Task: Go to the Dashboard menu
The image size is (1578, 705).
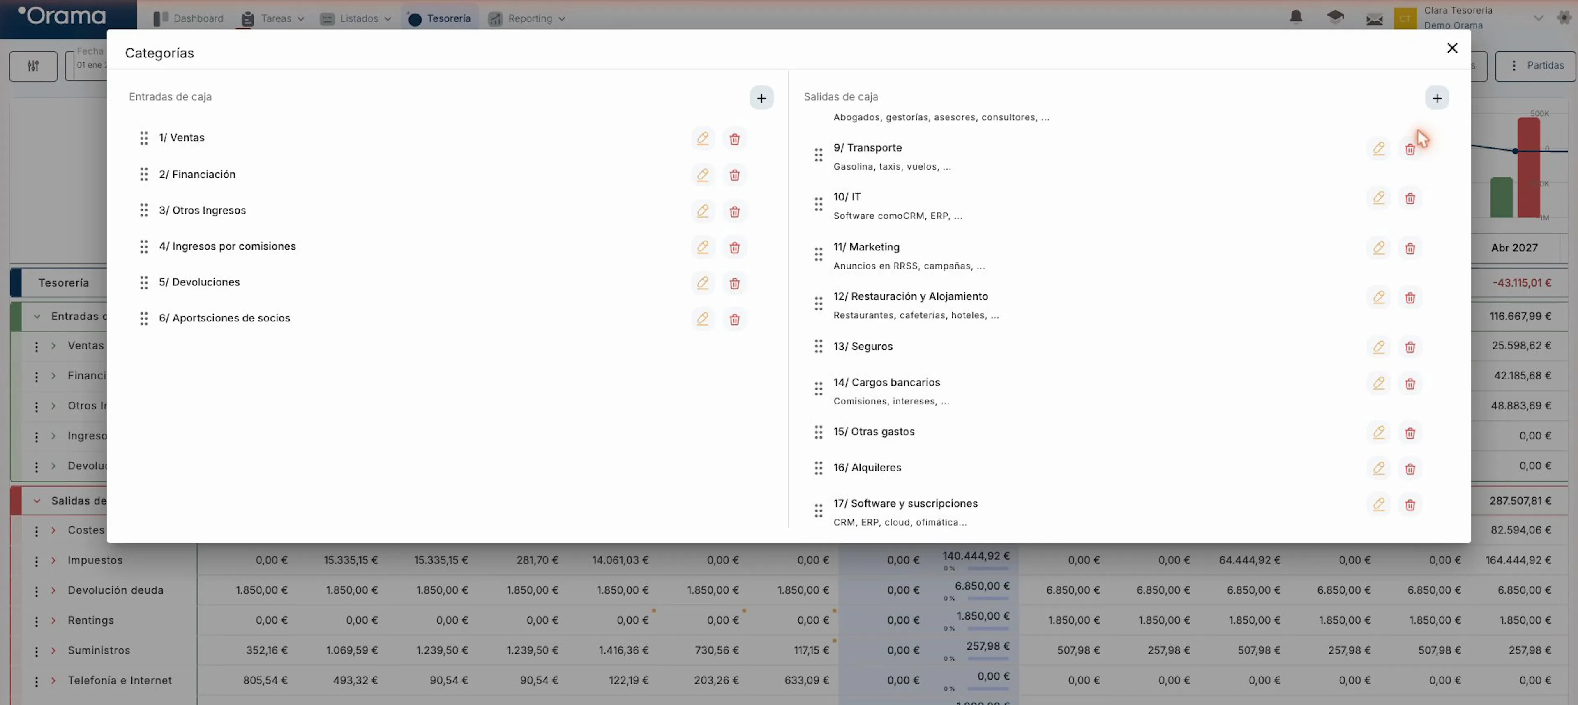Action: pyautogui.click(x=188, y=18)
